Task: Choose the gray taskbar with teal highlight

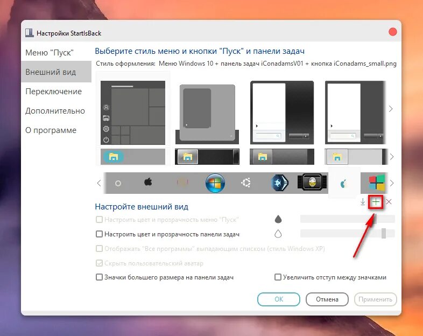Action: pos(133,157)
